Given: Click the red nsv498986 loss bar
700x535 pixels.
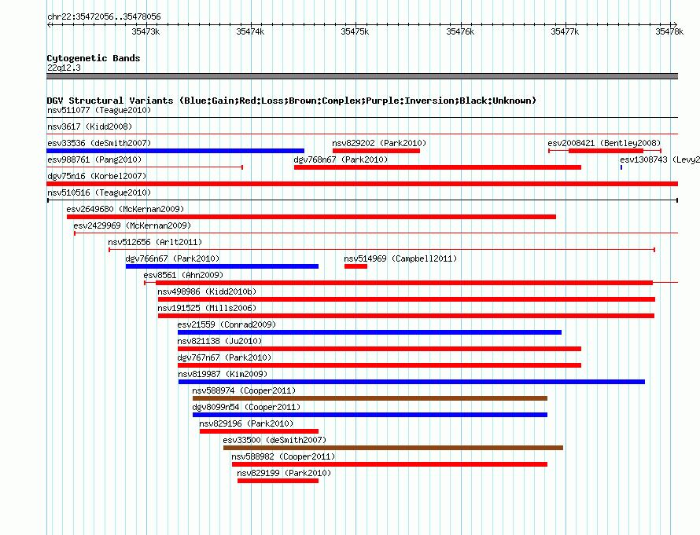Looking at the screenshot, I should point(407,299).
